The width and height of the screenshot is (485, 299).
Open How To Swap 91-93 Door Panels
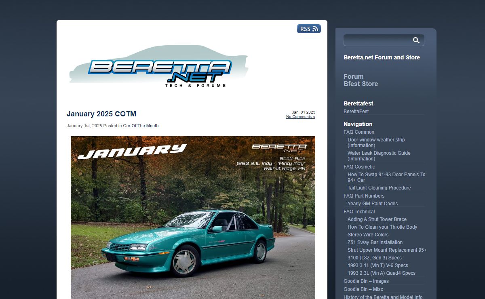386,177
